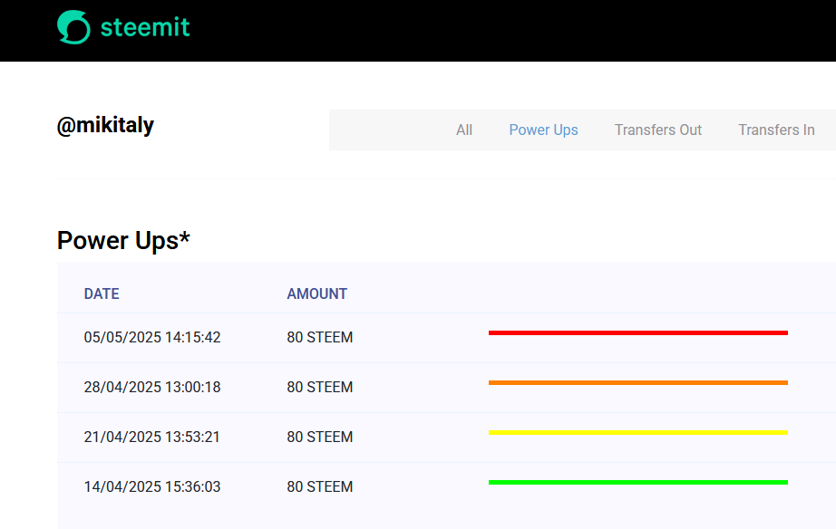This screenshot has width=836, height=529.
Task: Click the DATE column header
Action: coord(102,294)
